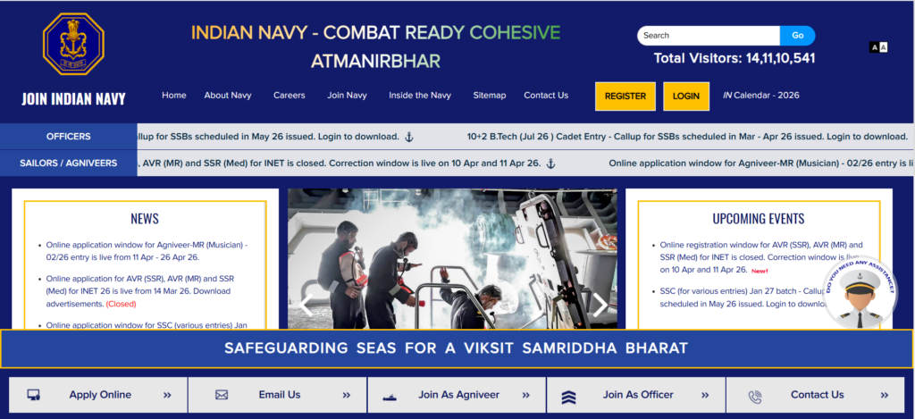The width and height of the screenshot is (915, 419).
Task: Select the SAILORS / AGNIVEERS ticker tab
Action: coord(68,163)
